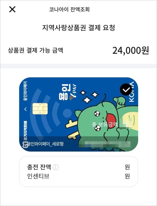
Task: Tap the KONA logo on the card
Action: tap(131, 92)
